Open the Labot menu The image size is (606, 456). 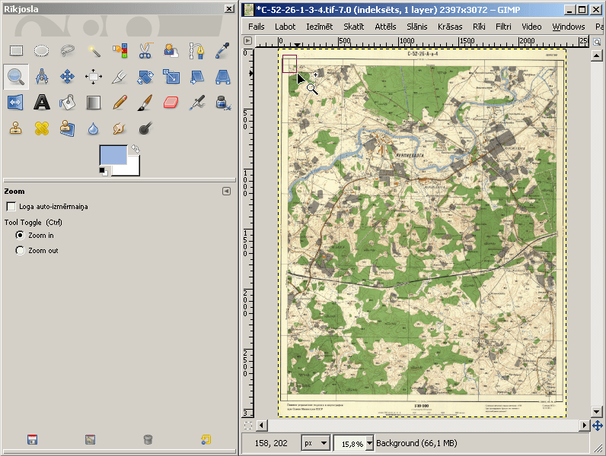[x=285, y=27]
